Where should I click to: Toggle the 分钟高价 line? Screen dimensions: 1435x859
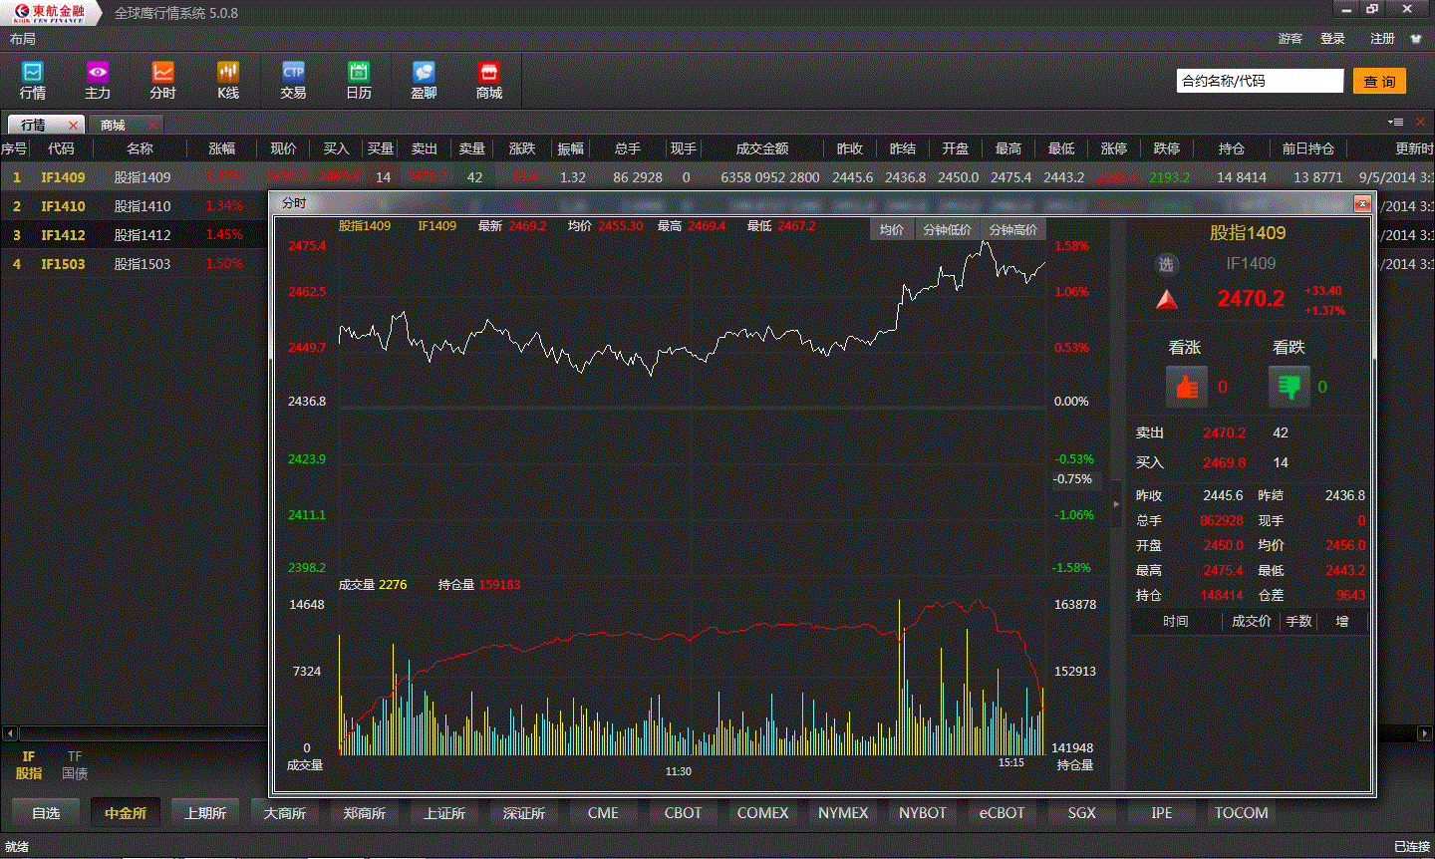pyautogui.click(x=1012, y=229)
